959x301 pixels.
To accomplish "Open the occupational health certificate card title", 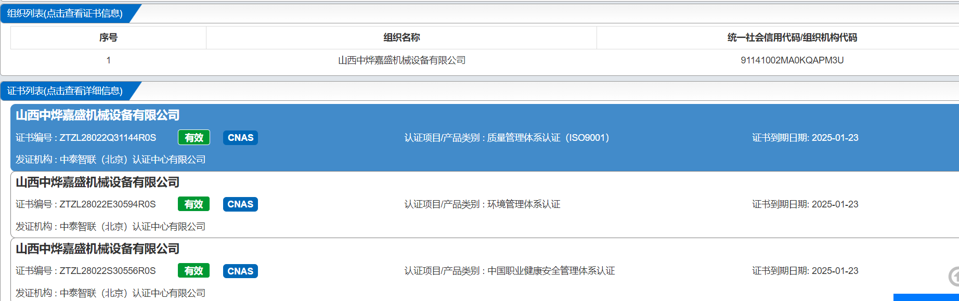I will [98, 249].
